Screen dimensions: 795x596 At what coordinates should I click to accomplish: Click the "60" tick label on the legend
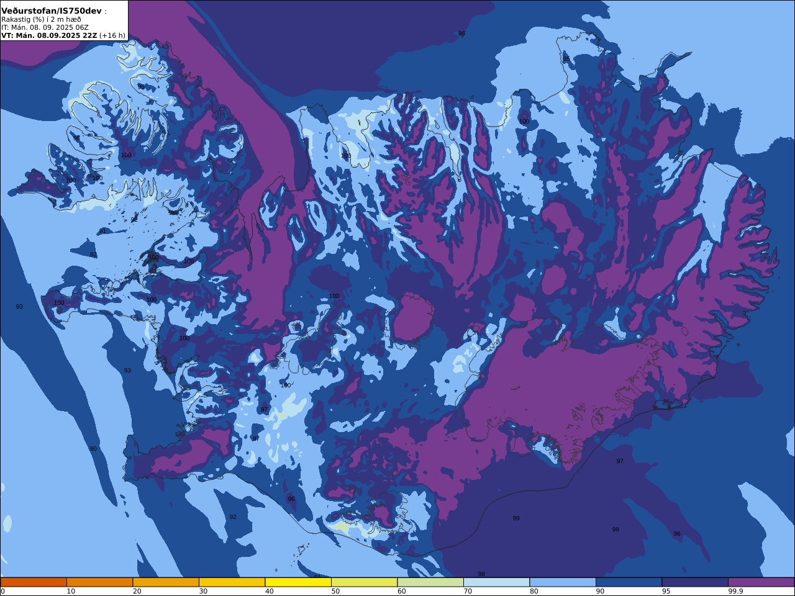click(402, 591)
